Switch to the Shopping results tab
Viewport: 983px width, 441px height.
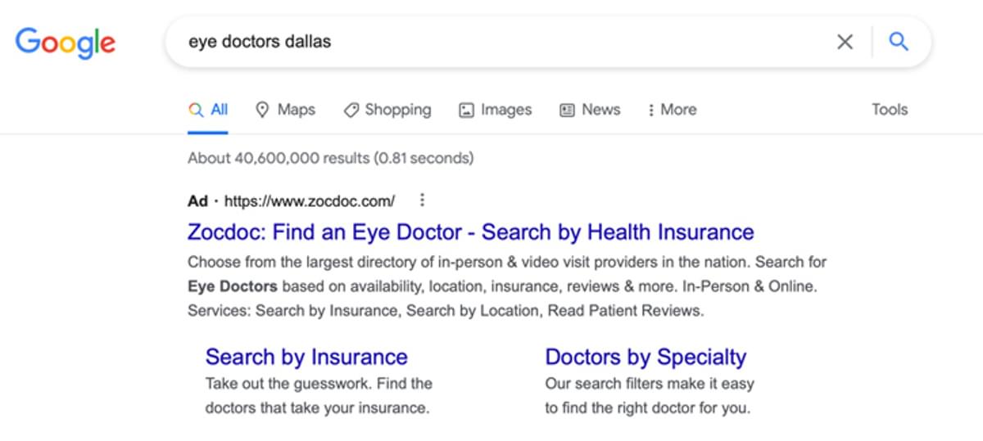[397, 110]
